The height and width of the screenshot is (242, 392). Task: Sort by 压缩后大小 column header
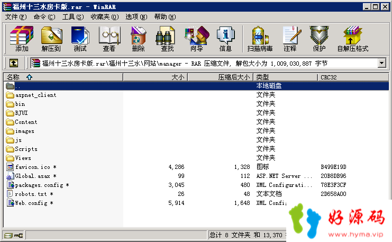pyautogui.click(x=221, y=77)
